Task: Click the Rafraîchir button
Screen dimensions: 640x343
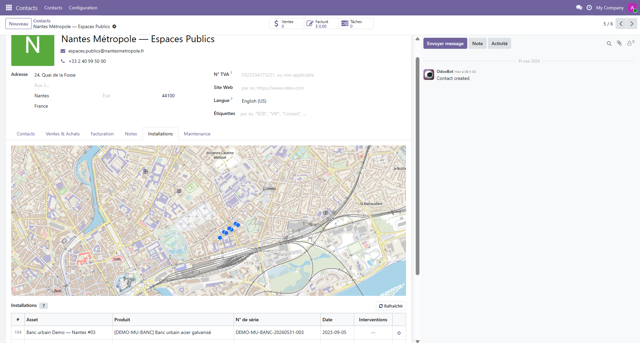Action: click(x=391, y=306)
